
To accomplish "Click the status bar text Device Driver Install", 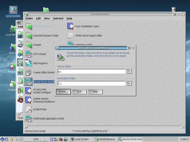I will click(35, 131).
